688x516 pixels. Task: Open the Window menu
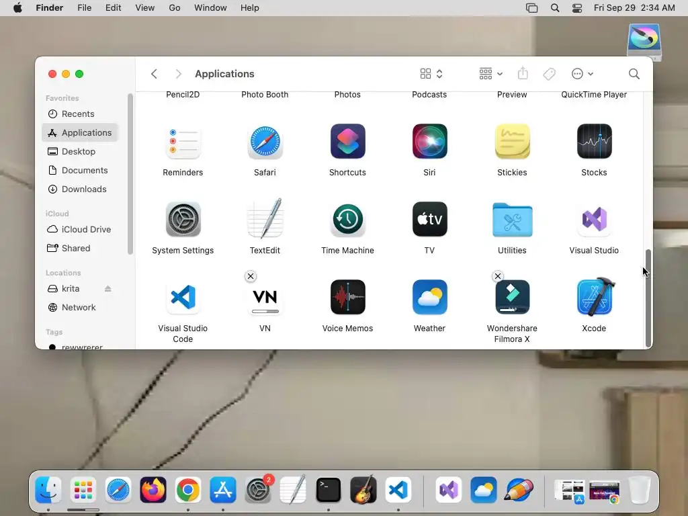210,8
